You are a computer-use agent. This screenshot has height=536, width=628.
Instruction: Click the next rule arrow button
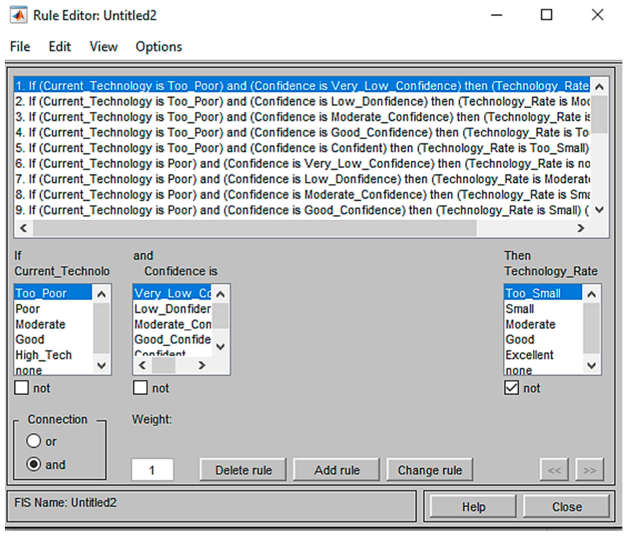(x=589, y=470)
